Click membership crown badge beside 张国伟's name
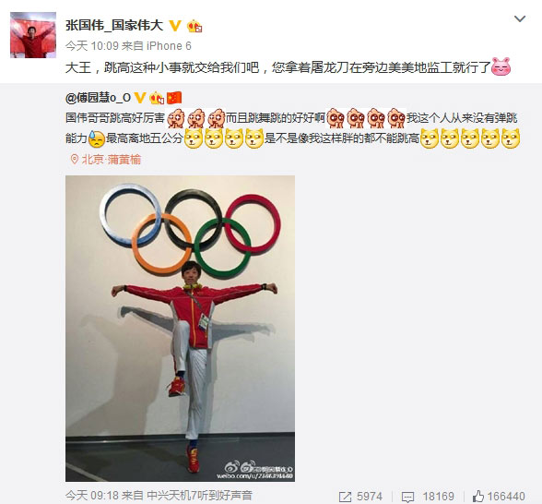The height and width of the screenshot is (504, 542). [x=194, y=26]
